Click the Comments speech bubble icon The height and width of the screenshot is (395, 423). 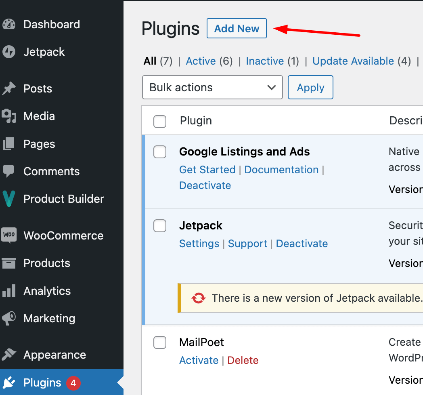pos(8,171)
